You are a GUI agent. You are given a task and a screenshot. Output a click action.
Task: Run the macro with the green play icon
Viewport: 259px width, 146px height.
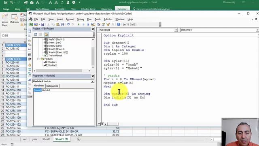[79, 24]
